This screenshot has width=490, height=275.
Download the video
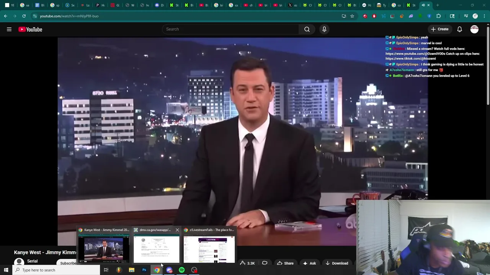click(336, 263)
